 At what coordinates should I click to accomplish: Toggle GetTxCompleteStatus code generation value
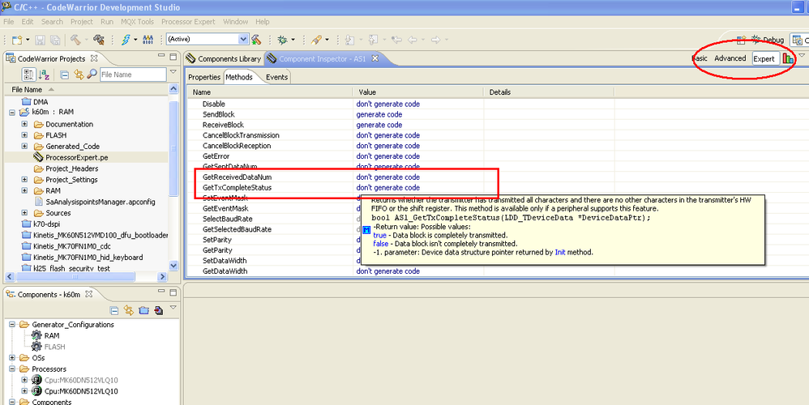(x=388, y=188)
